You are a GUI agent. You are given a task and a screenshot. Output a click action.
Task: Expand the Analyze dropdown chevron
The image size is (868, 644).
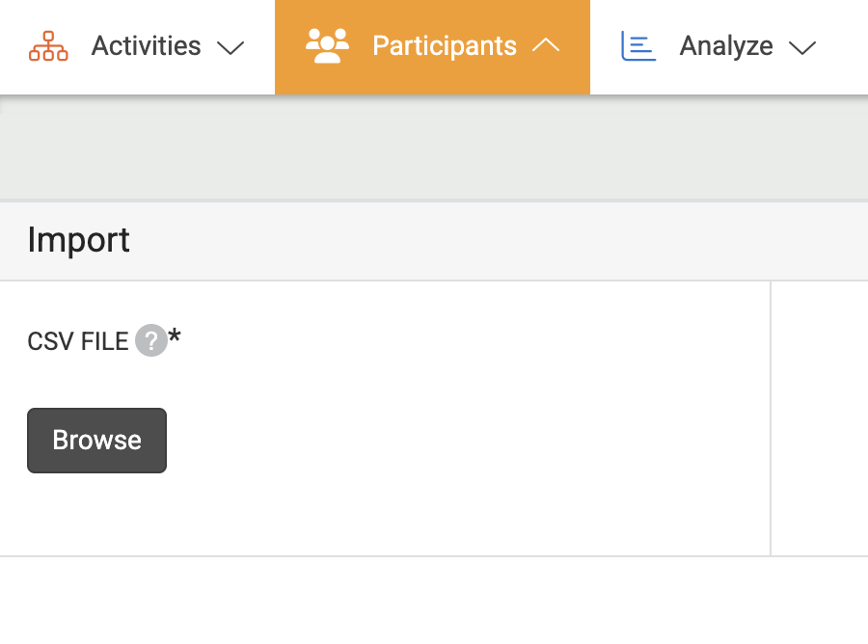(x=802, y=47)
